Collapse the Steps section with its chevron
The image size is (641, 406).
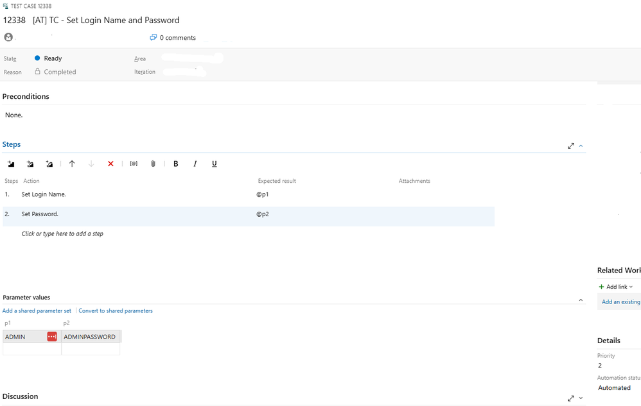tap(581, 146)
